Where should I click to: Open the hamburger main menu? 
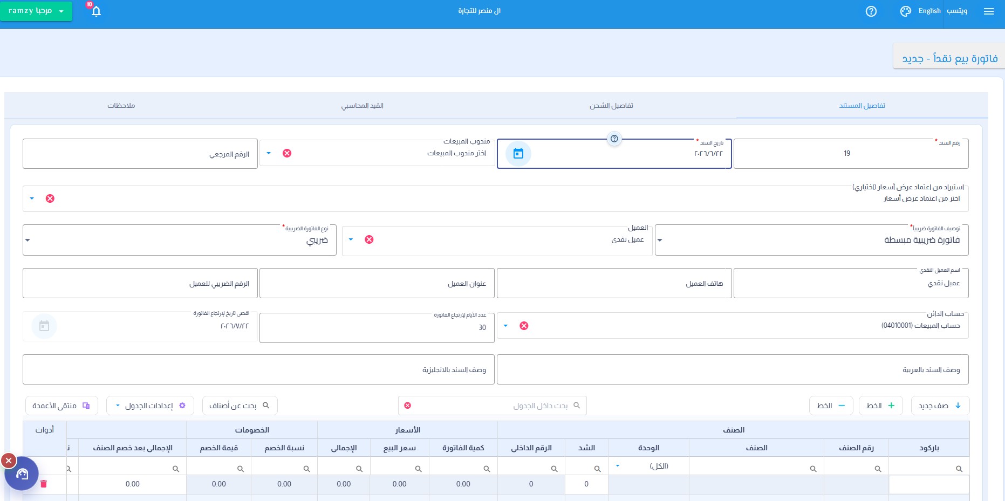[x=989, y=11]
